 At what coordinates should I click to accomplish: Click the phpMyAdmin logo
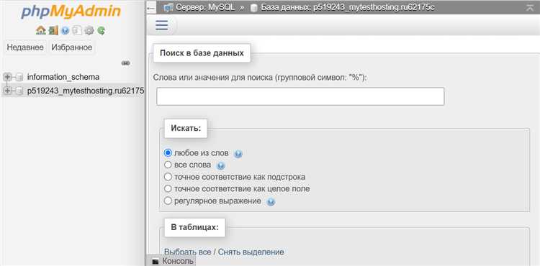coord(71,12)
